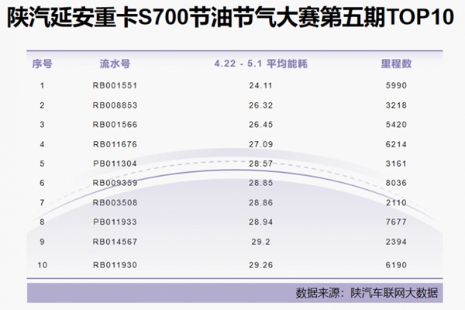The image size is (465, 310).
Task: Click serial number RB008853
Action: pyautogui.click(x=115, y=105)
